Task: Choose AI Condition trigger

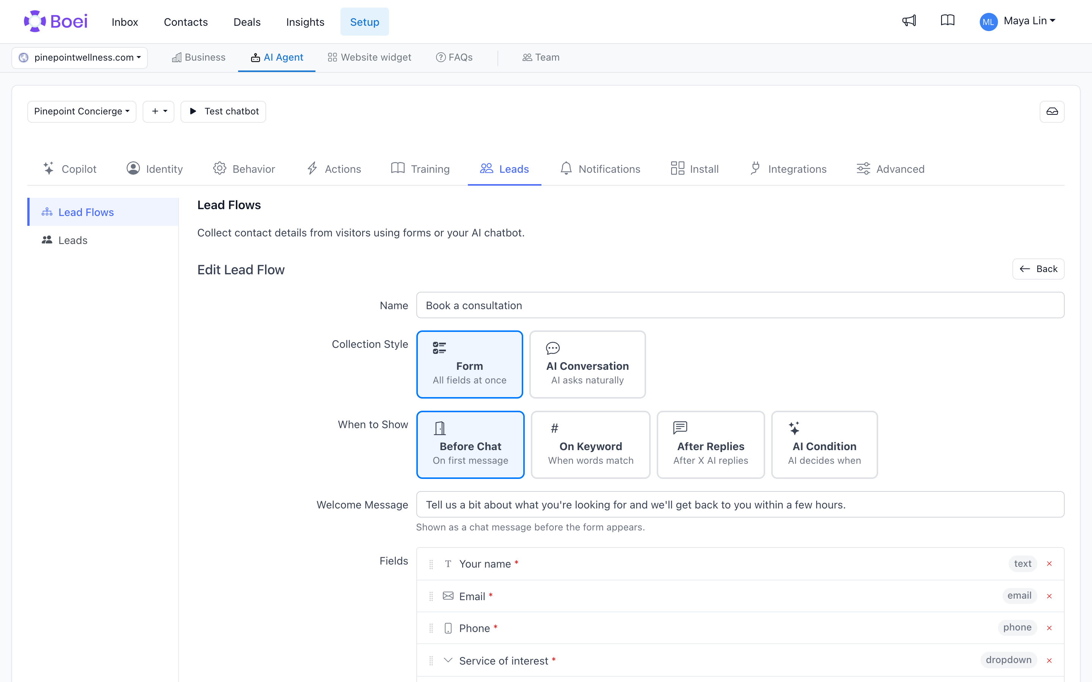Action: [824, 445]
